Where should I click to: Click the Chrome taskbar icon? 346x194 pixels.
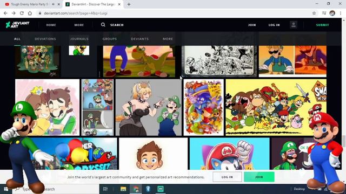click(136, 189)
